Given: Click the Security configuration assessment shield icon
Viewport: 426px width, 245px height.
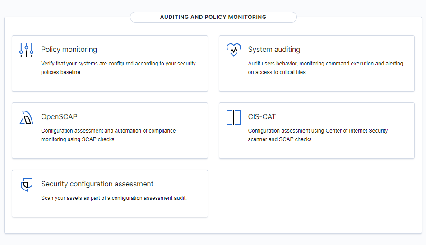Looking at the screenshot, I should 26,185.
